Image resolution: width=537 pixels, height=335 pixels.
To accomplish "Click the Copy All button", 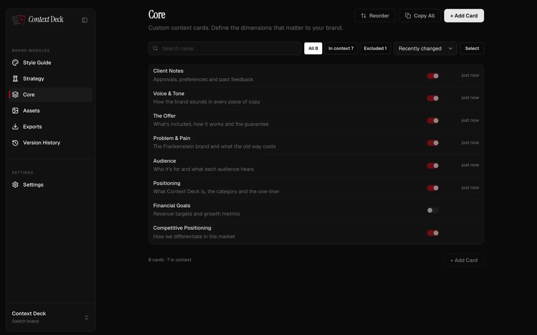I will tap(420, 16).
